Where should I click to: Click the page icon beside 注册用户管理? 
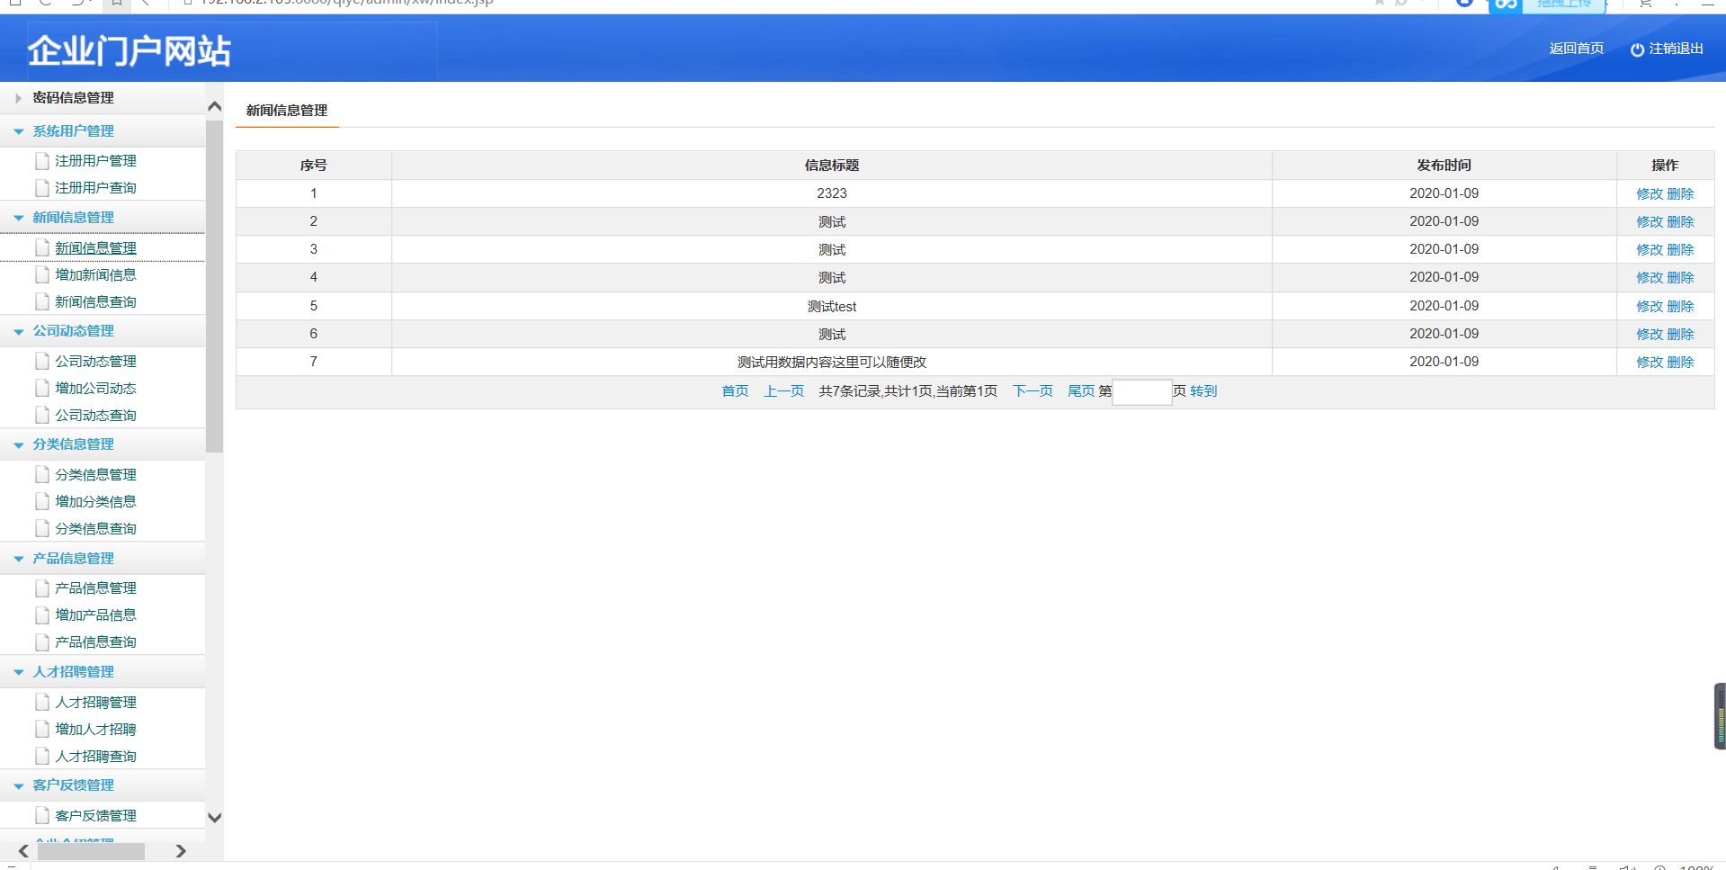click(41, 161)
